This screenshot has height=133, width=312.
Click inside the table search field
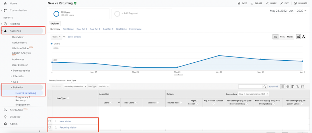(x=250, y=86)
